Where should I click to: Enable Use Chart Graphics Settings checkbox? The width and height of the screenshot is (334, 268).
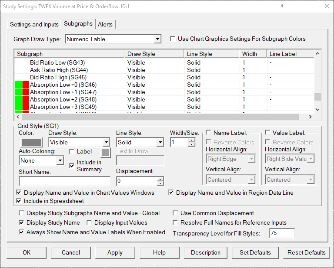click(x=173, y=39)
